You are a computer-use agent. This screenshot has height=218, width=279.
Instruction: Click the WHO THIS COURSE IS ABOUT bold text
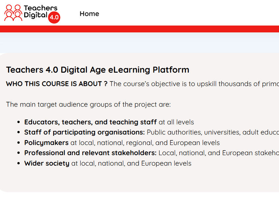point(57,84)
